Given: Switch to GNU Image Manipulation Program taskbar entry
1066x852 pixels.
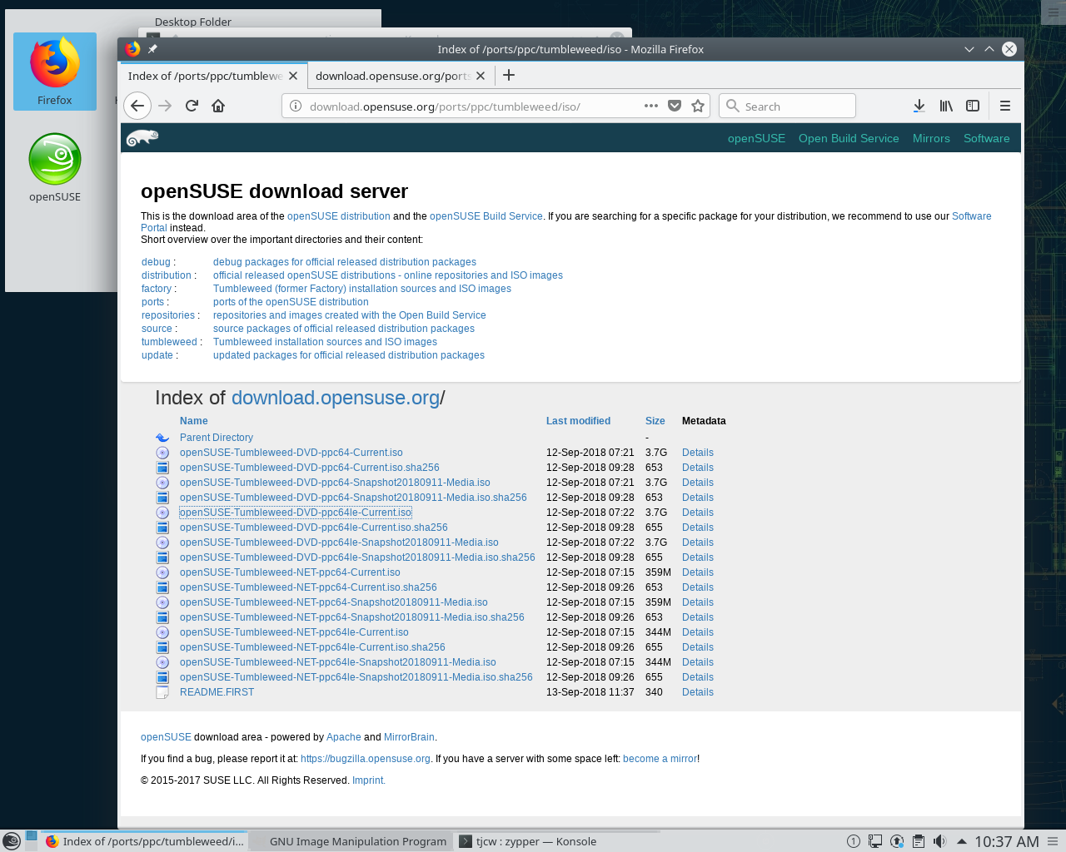Looking at the screenshot, I should (x=357, y=841).
